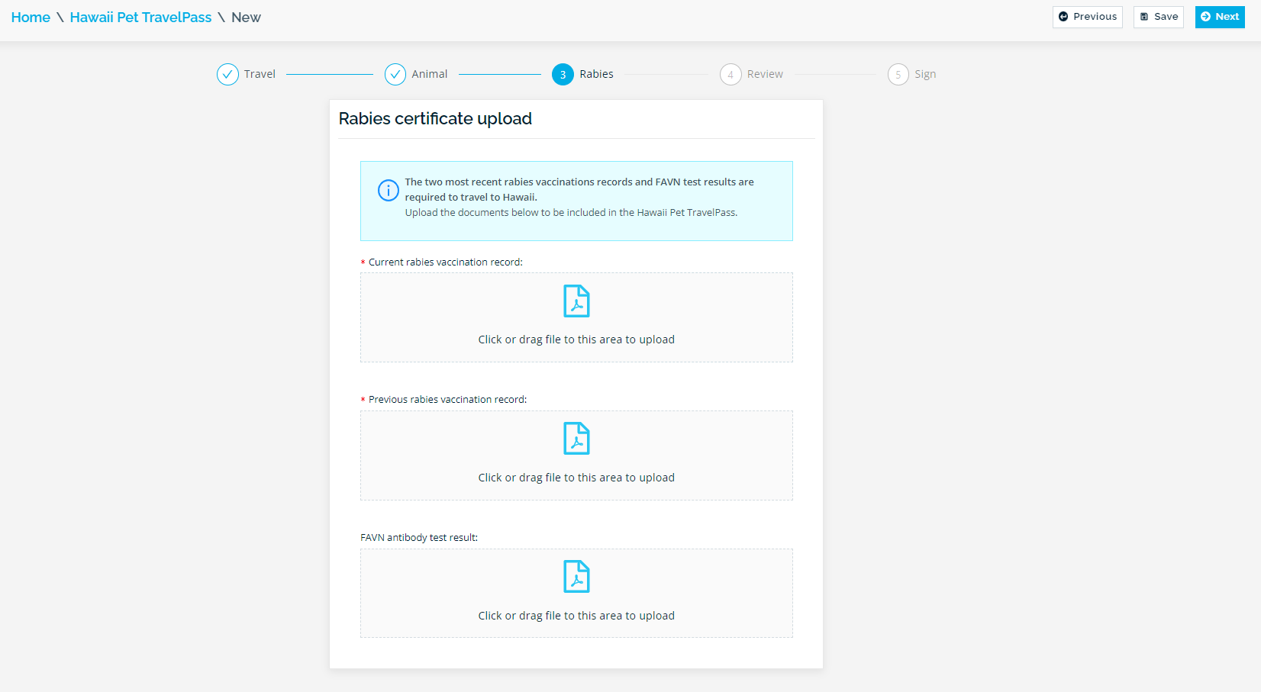Screen dimensions: 1261x692
Task: Open the Review step label
Action: 765,74
